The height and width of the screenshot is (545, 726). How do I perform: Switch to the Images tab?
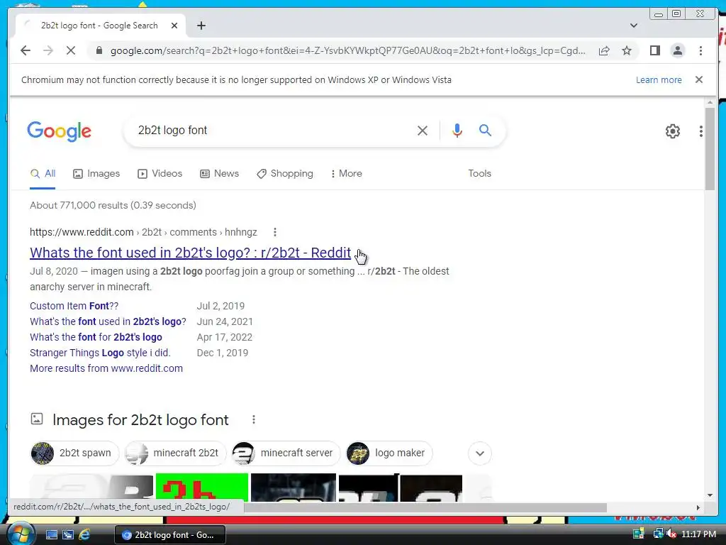tap(96, 174)
